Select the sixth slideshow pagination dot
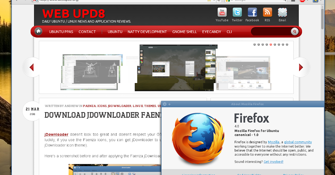Image resolution: width=335 pixels, height=175 pixels. 275,44
